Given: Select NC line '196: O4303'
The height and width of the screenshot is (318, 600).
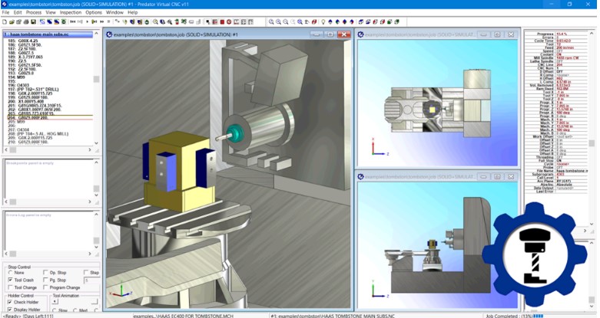Looking at the screenshot, I should [18, 85].
